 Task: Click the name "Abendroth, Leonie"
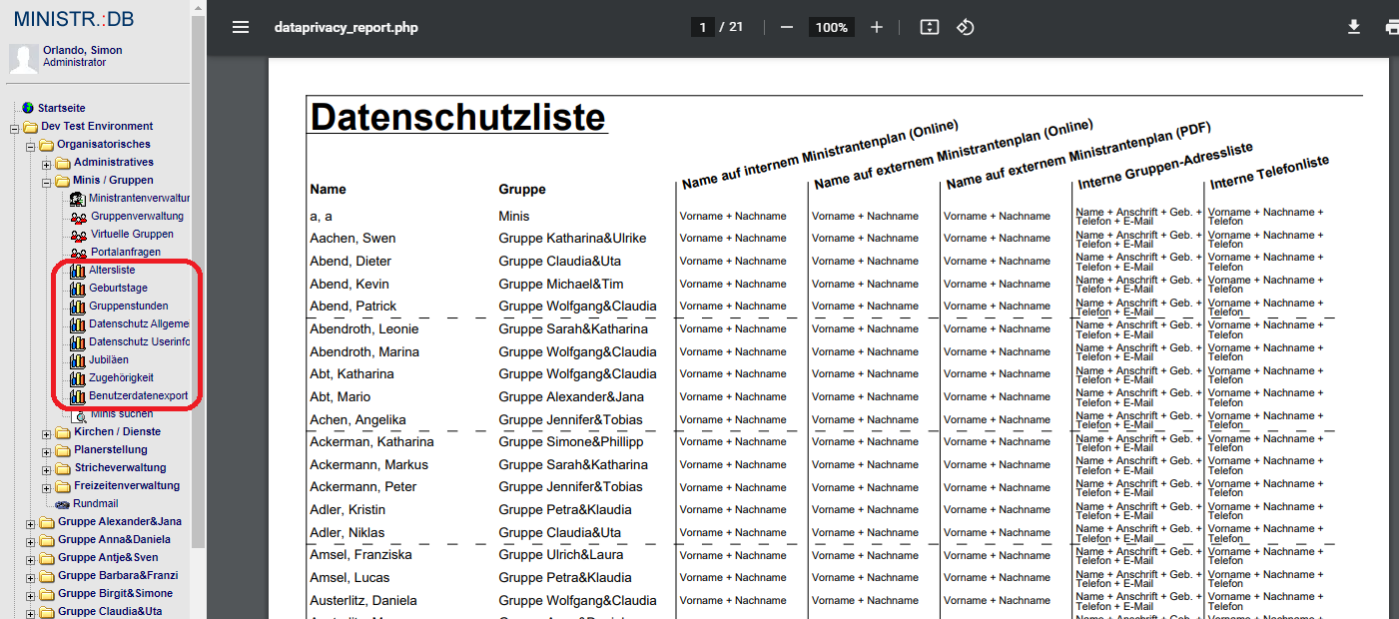click(364, 329)
